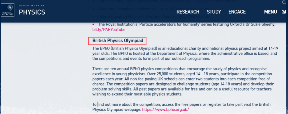The image size is (288, 114).
Task: Open the RESEARCH navigation item
Action: click(x=188, y=12)
